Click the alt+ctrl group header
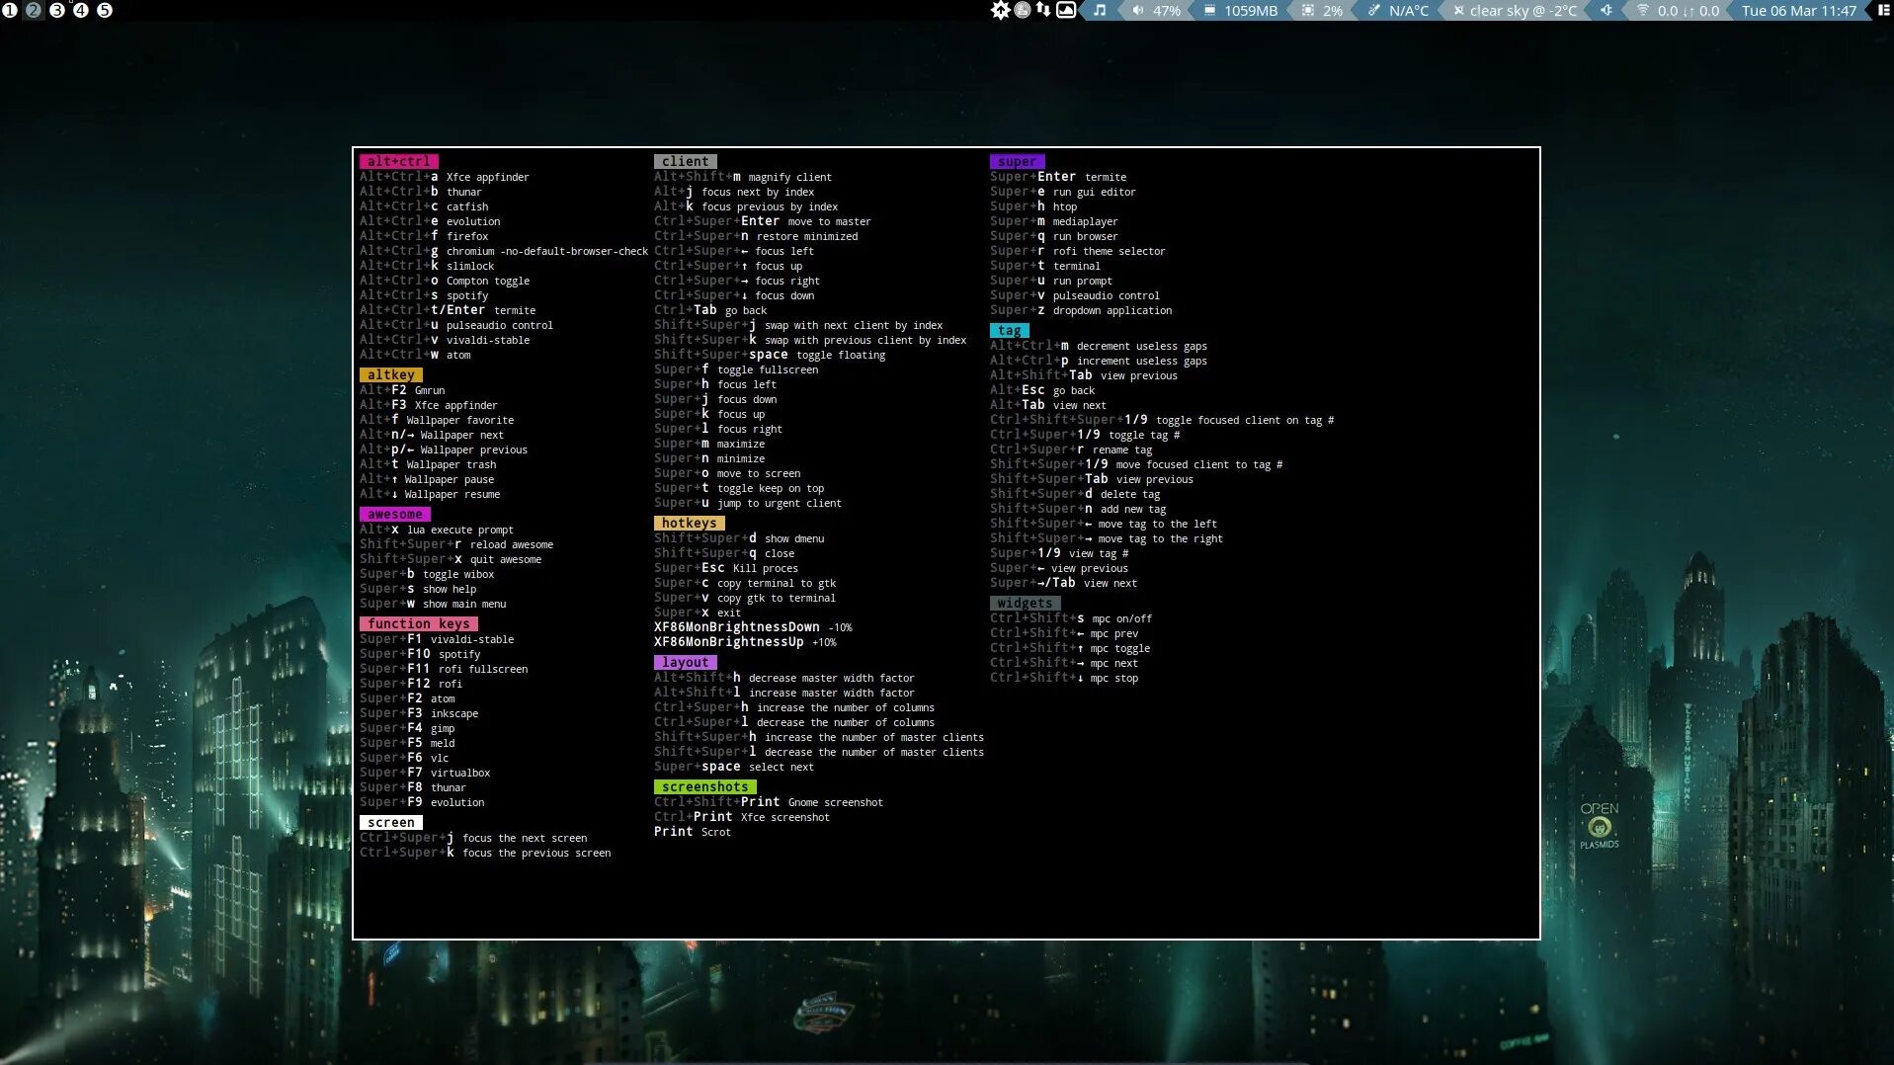This screenshot has height=1065, width=1894. coord(399,161)
